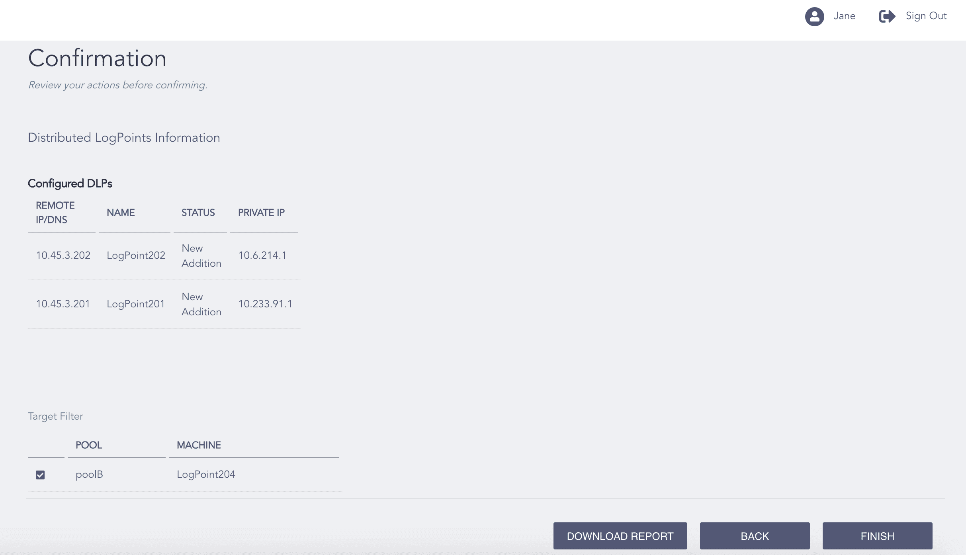Click the Sign Out arrow icon
The width and height of the screenshot is (966, 555).
pyautogui.click(x=887, y=16)
